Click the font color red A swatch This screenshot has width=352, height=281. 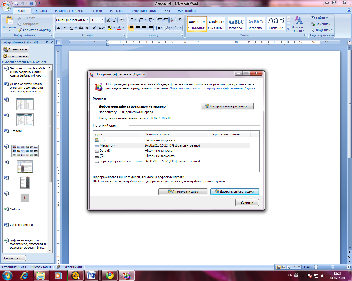click(119, 28)
